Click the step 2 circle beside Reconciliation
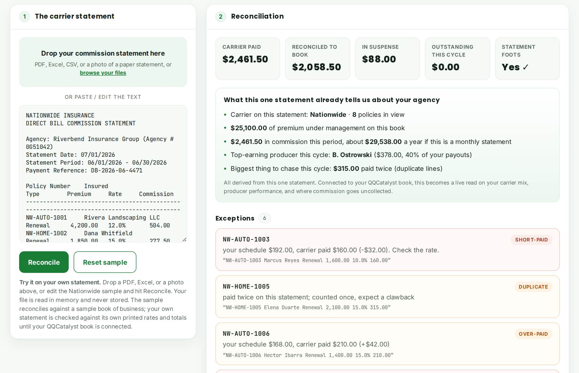 221,17
